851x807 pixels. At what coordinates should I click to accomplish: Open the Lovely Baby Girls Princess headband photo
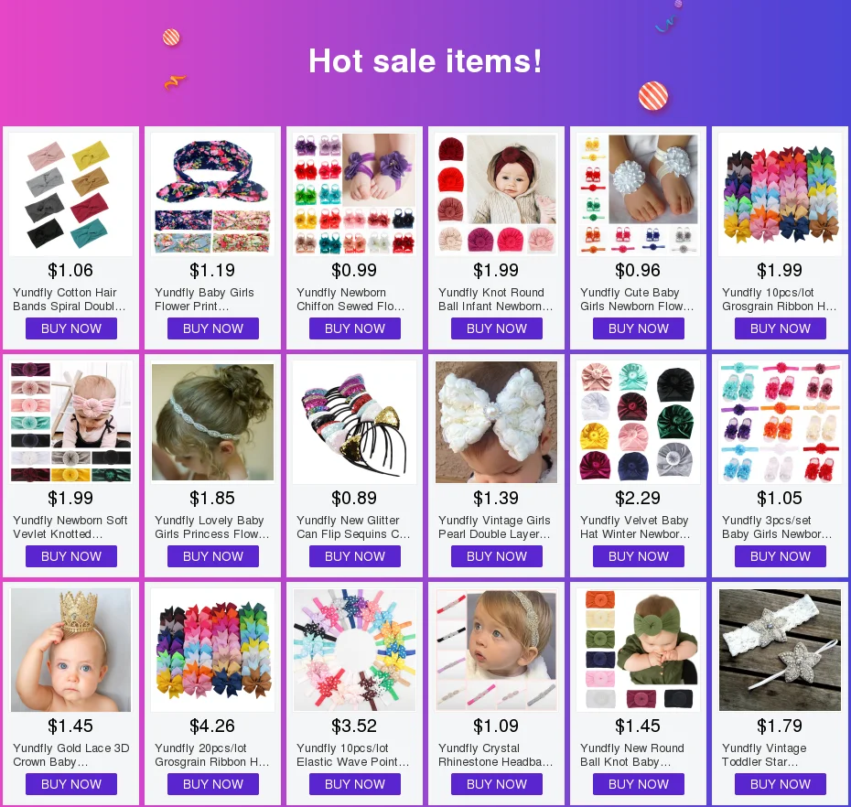(212, 422)
